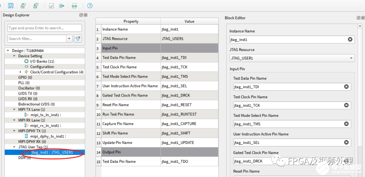Float the Design Explorer panel
Viewport: 365px width, 177px height.
(81, 15)
